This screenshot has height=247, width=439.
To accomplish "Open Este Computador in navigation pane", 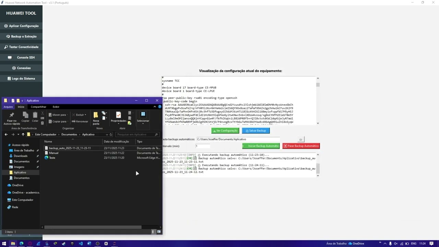I will coord(22,200).
